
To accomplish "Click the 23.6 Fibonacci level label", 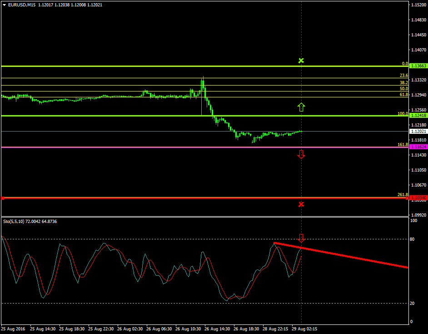I will 403,76.
